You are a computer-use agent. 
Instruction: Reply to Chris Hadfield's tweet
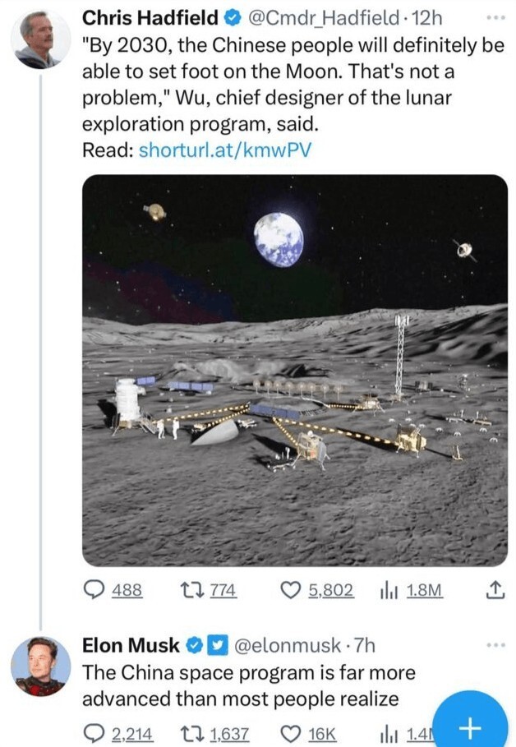97,589
